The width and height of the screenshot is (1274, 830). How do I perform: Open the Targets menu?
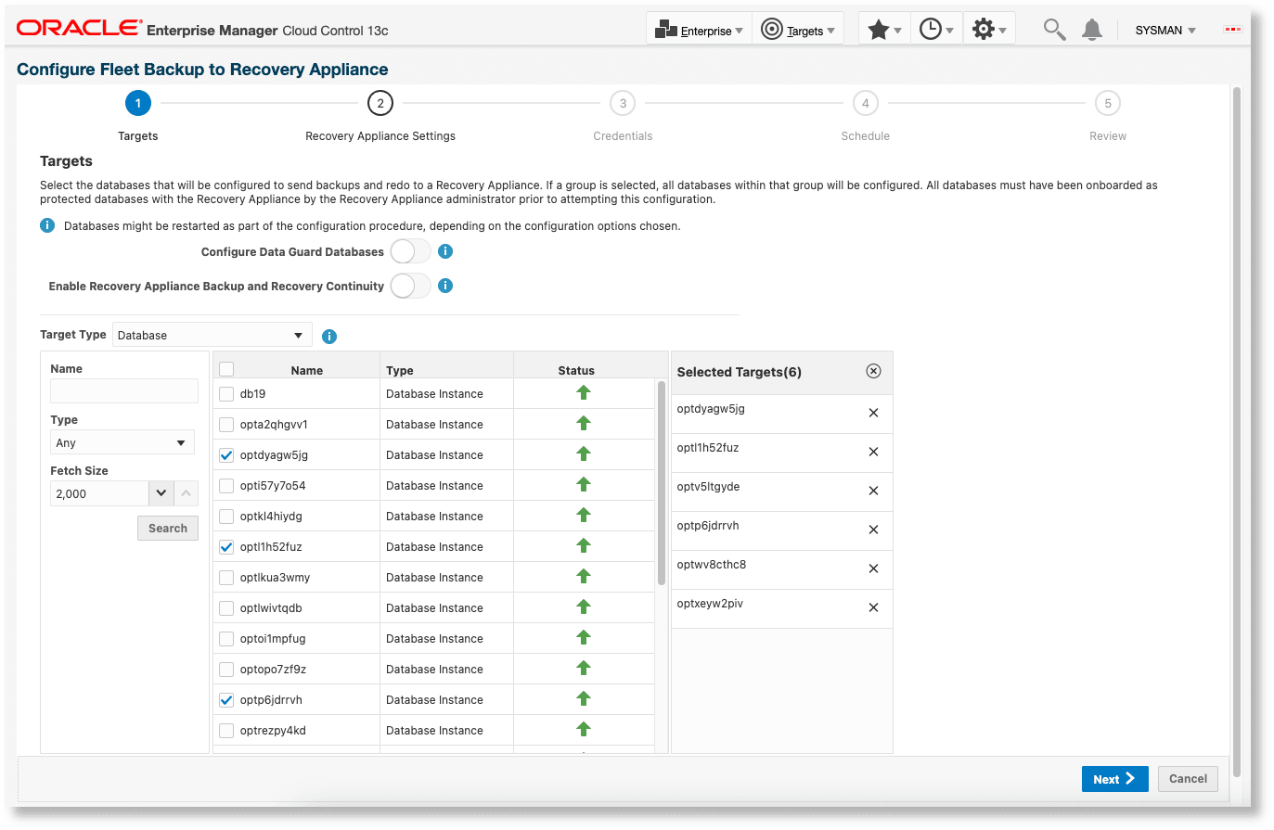coord(798,29)
